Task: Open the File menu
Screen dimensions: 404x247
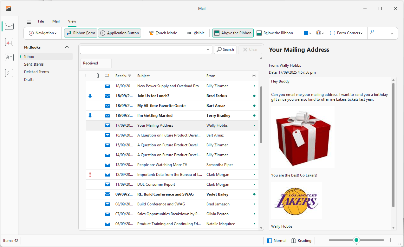Action: (x=41, y=21)
